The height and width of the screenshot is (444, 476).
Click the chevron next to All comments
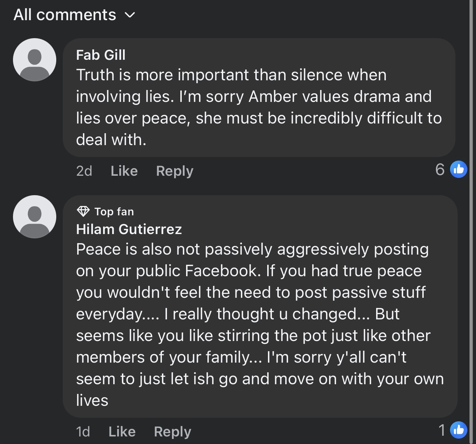pyautogui.click(x=130, y=15)
